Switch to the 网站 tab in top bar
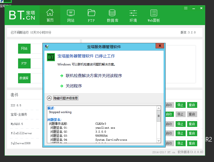Screen dimensions: 214x162 coord(71,15)
